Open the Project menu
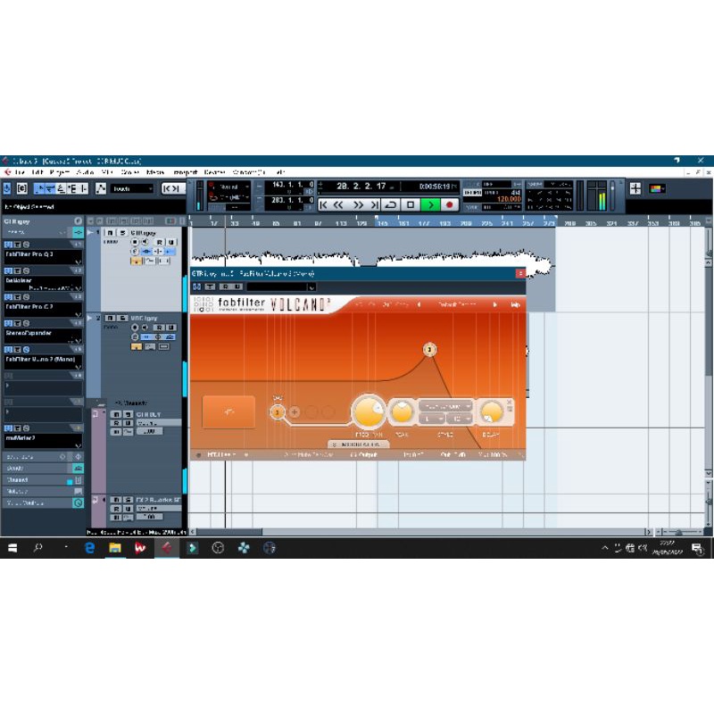This screenshot has width=714, height=714. pos(60,171)
